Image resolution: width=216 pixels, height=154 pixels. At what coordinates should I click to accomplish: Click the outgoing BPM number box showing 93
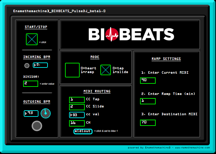tap(31, 113)
